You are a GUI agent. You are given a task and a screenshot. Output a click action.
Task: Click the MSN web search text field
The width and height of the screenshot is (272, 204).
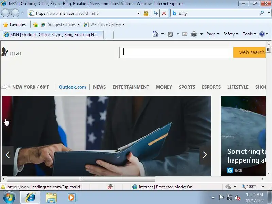coord(176,52)
